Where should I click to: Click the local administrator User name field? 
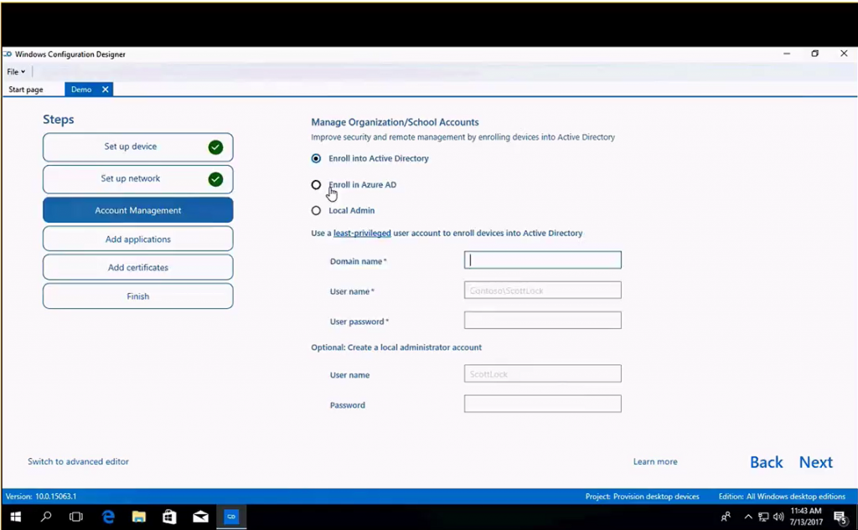542,373
